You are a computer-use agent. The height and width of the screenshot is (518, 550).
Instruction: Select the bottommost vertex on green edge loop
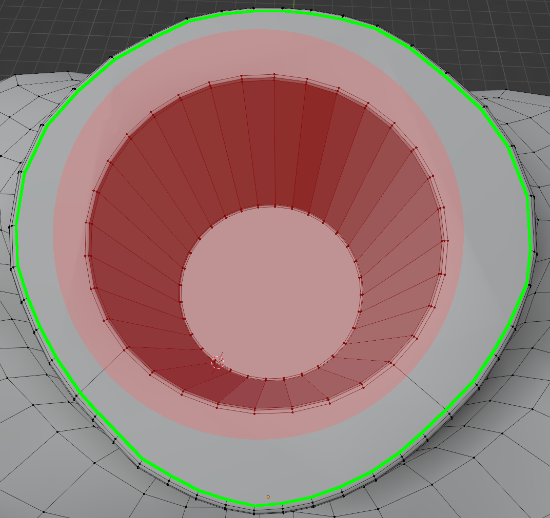[x=253, y=505]
